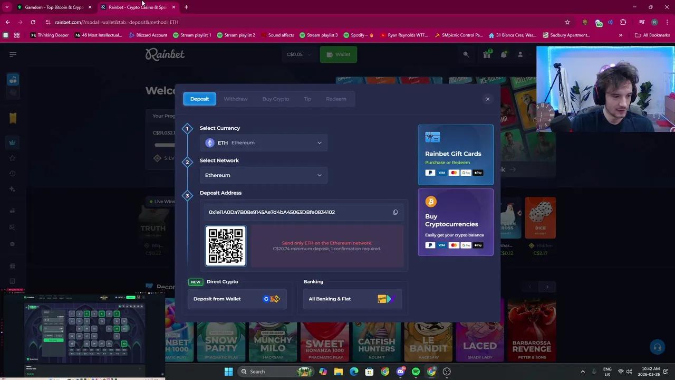Choose All Banking & Fiat option
Screen dimensions: 675x380
[352, 299]
